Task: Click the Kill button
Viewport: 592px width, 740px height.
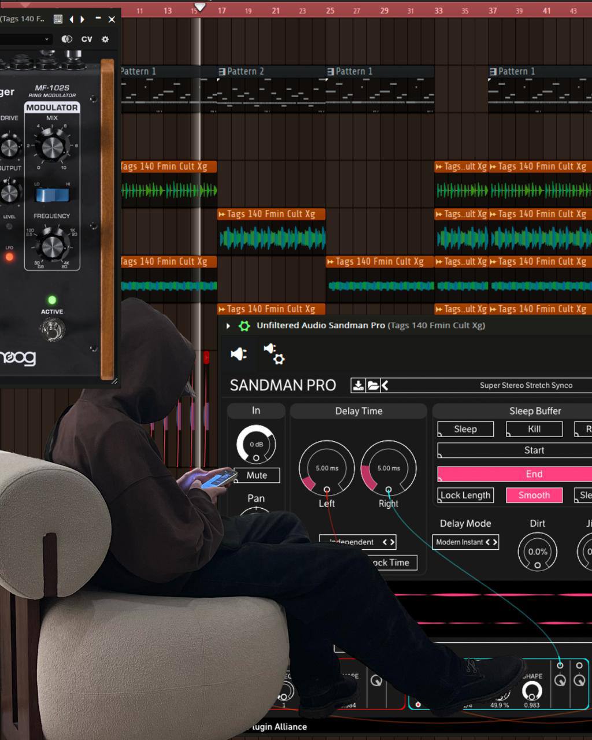Action: [x=534, y=429]
